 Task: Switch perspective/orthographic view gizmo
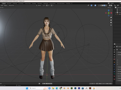click(x=111, y=25)
